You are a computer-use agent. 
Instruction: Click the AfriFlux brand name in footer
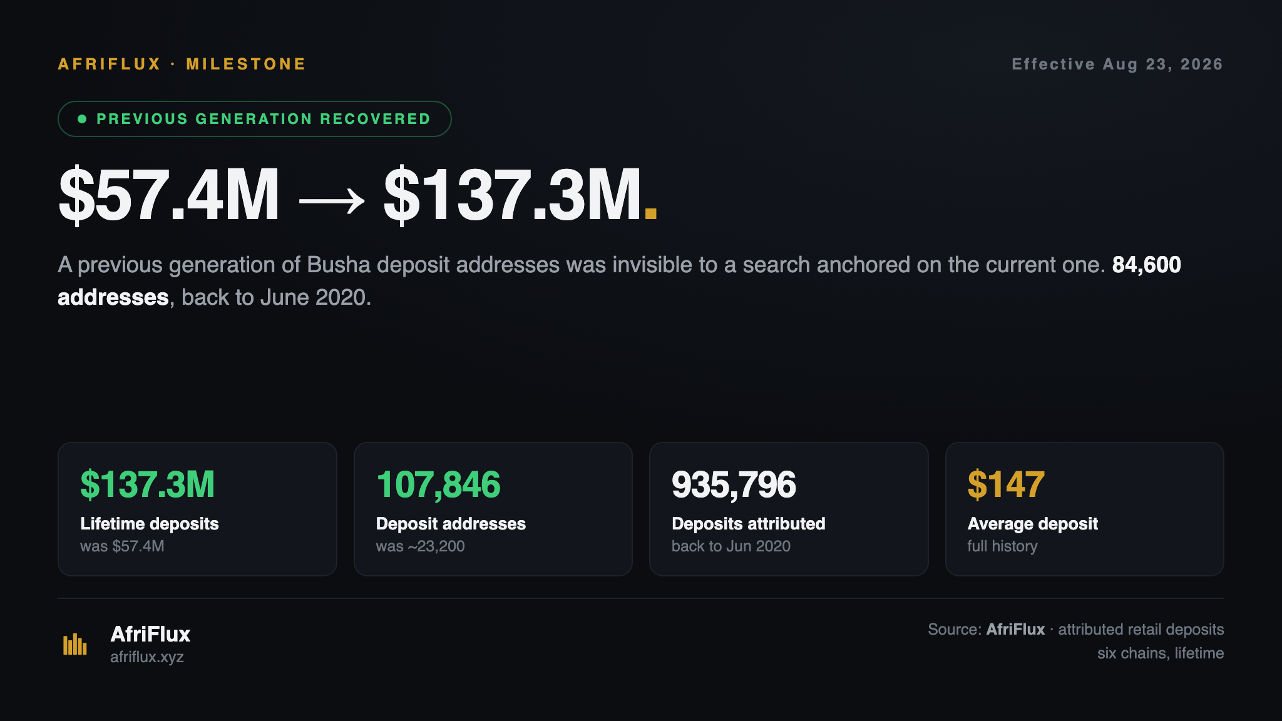[x=150, y=634]
